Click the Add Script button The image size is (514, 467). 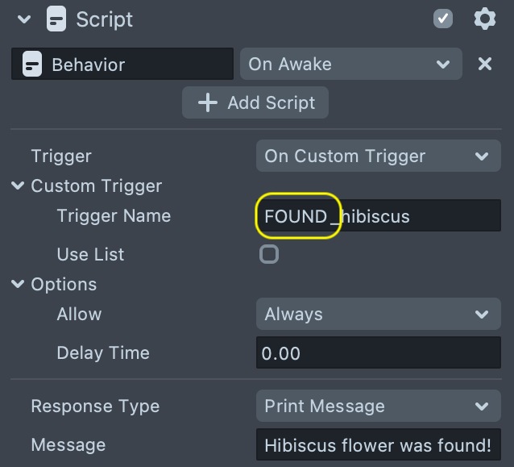(x=255, y=103)
